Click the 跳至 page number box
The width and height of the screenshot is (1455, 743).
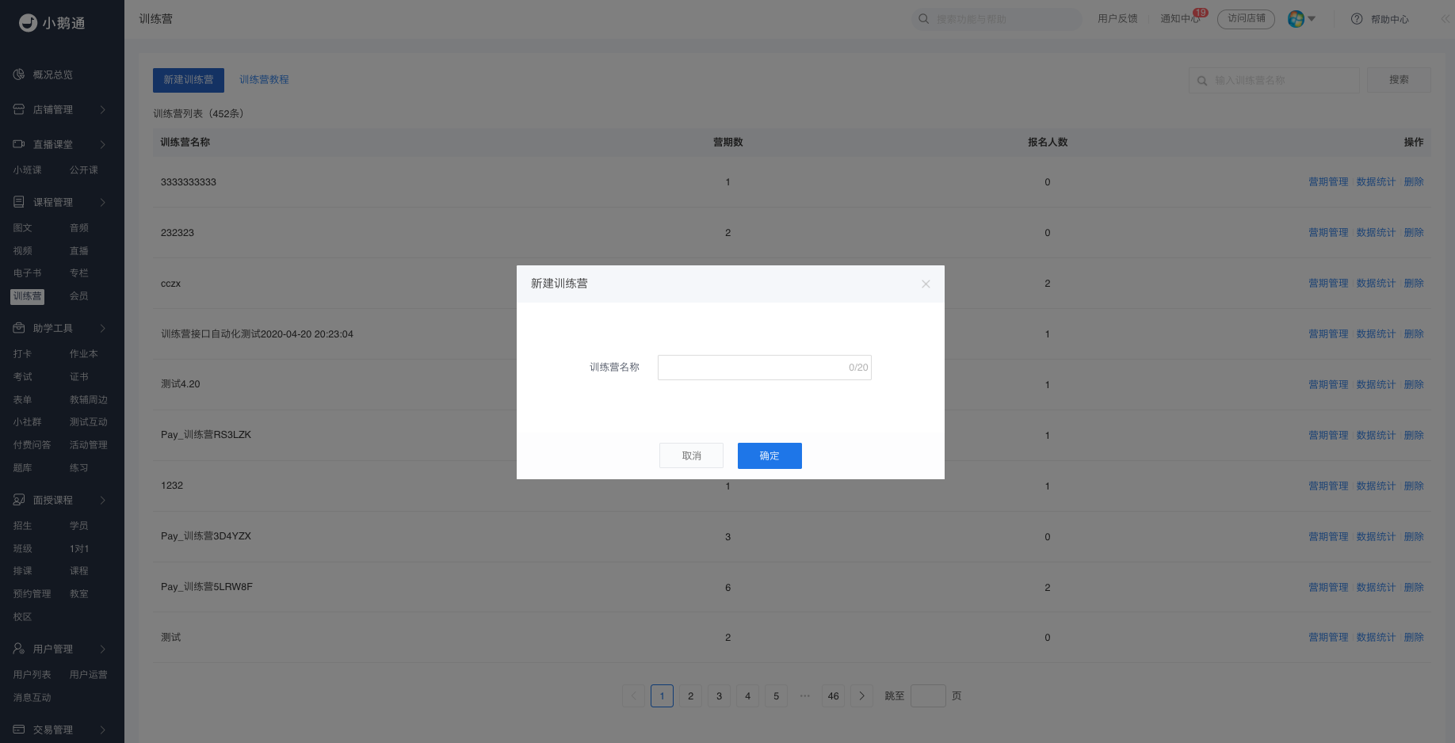point(928,695)
